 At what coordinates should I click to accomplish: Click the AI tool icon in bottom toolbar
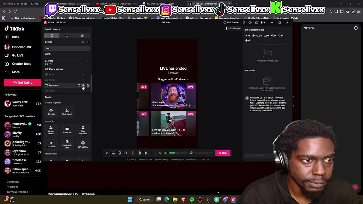pyautogui.click(x=119, y=153)
